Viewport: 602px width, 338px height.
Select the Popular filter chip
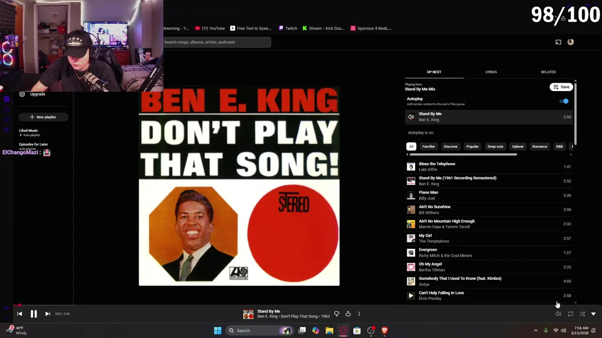(473, 146)
